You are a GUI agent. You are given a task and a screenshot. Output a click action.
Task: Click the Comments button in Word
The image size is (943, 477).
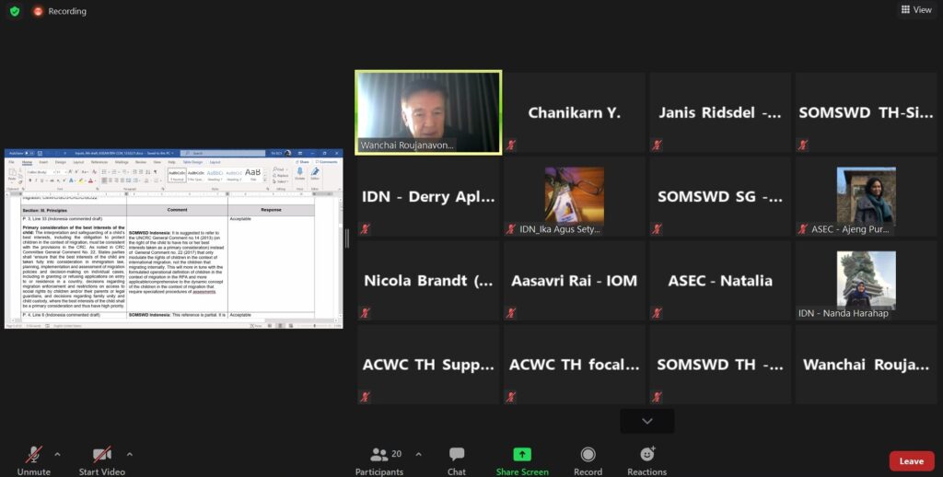click(327, 162)
